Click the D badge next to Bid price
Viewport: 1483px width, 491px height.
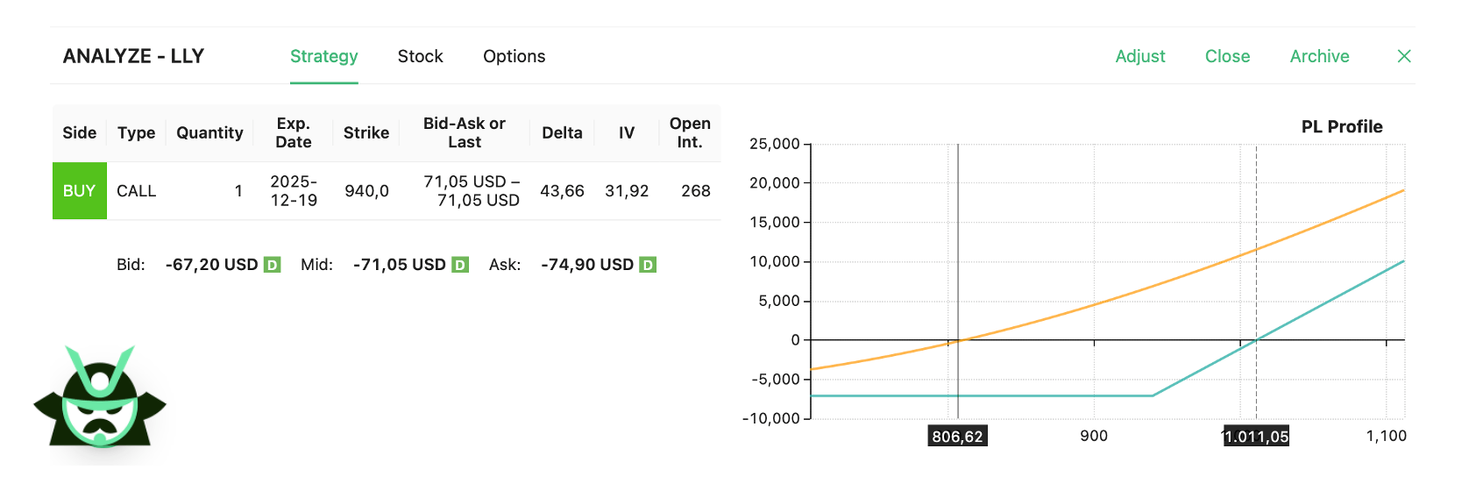pos(273,265)
